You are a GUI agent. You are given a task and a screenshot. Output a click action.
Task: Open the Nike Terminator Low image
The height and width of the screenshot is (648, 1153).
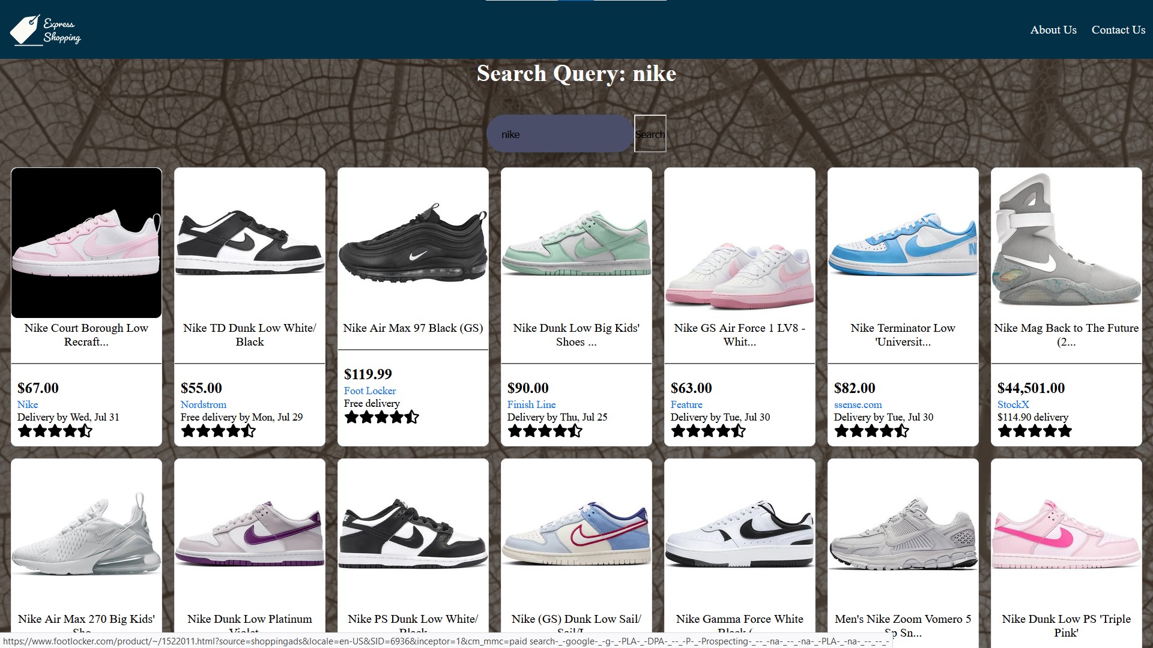903,243
